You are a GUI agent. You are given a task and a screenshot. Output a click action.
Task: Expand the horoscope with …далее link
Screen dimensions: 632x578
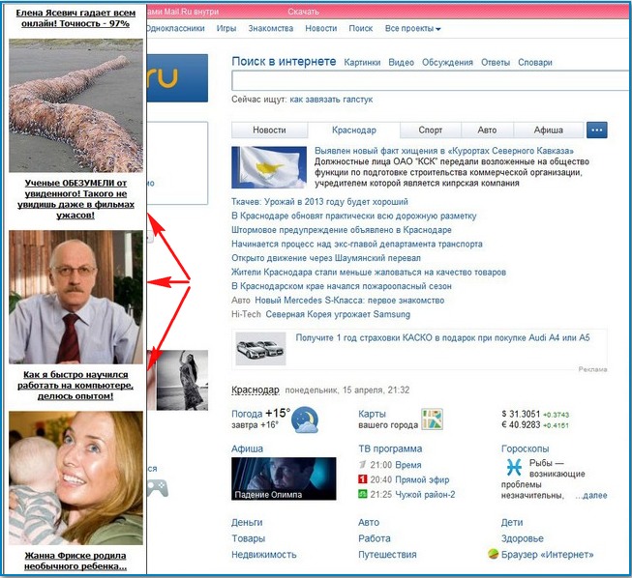591,495
